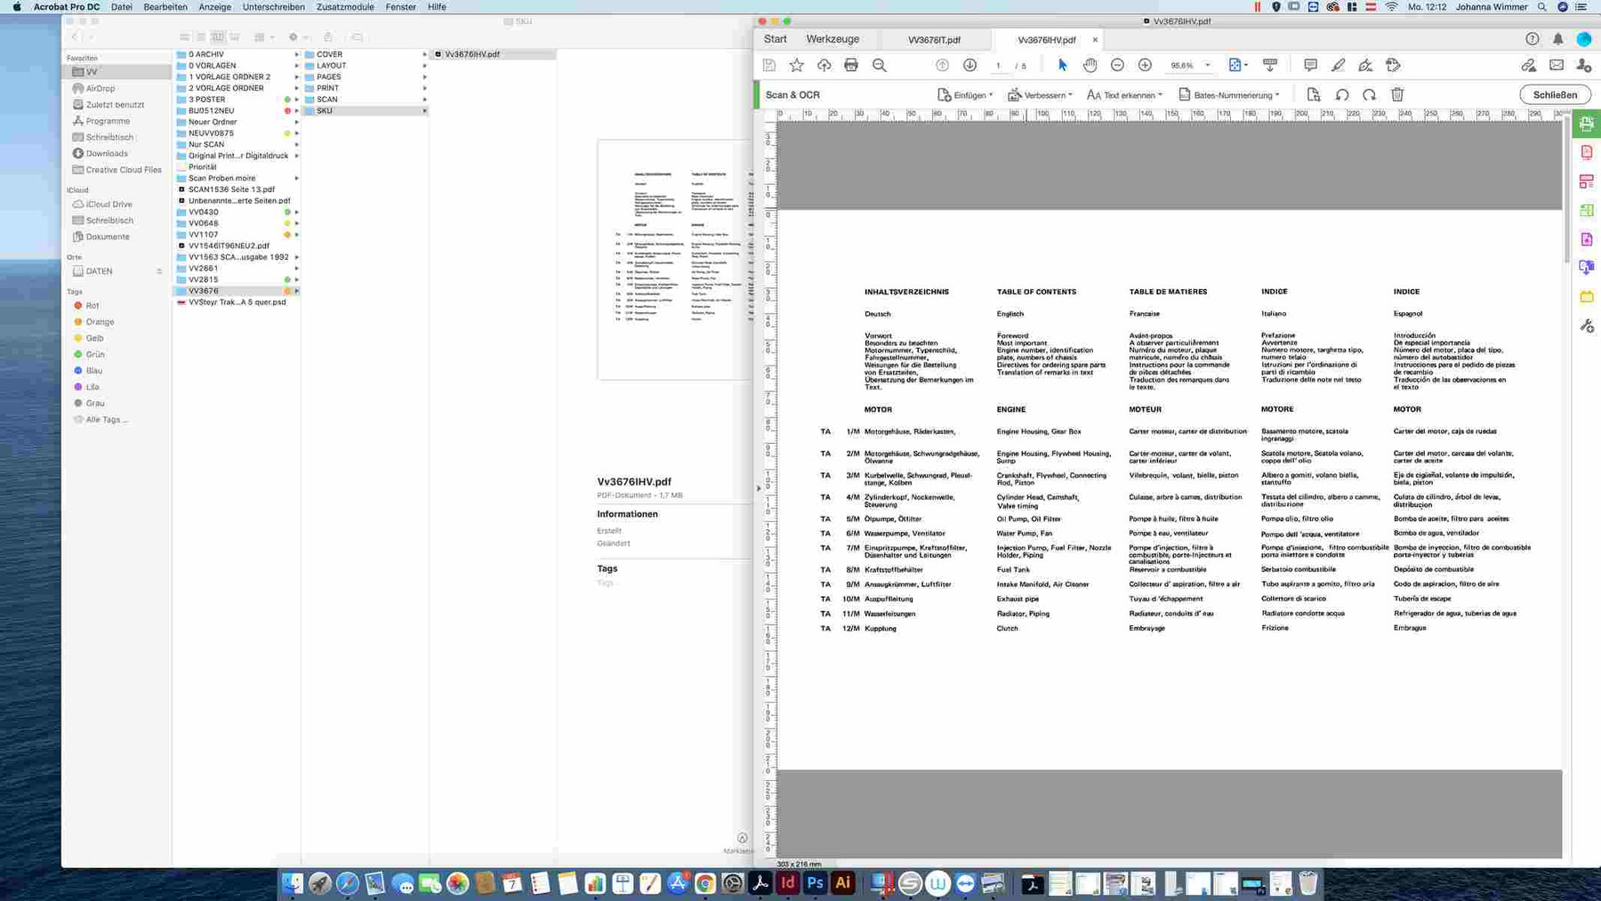
Task: Close the Vv3676IHV.pdf tab
Action: tap(1095, 40)
